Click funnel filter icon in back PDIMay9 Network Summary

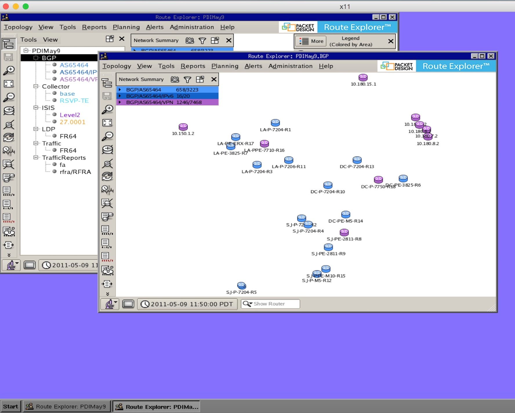(x=202, y=40)
